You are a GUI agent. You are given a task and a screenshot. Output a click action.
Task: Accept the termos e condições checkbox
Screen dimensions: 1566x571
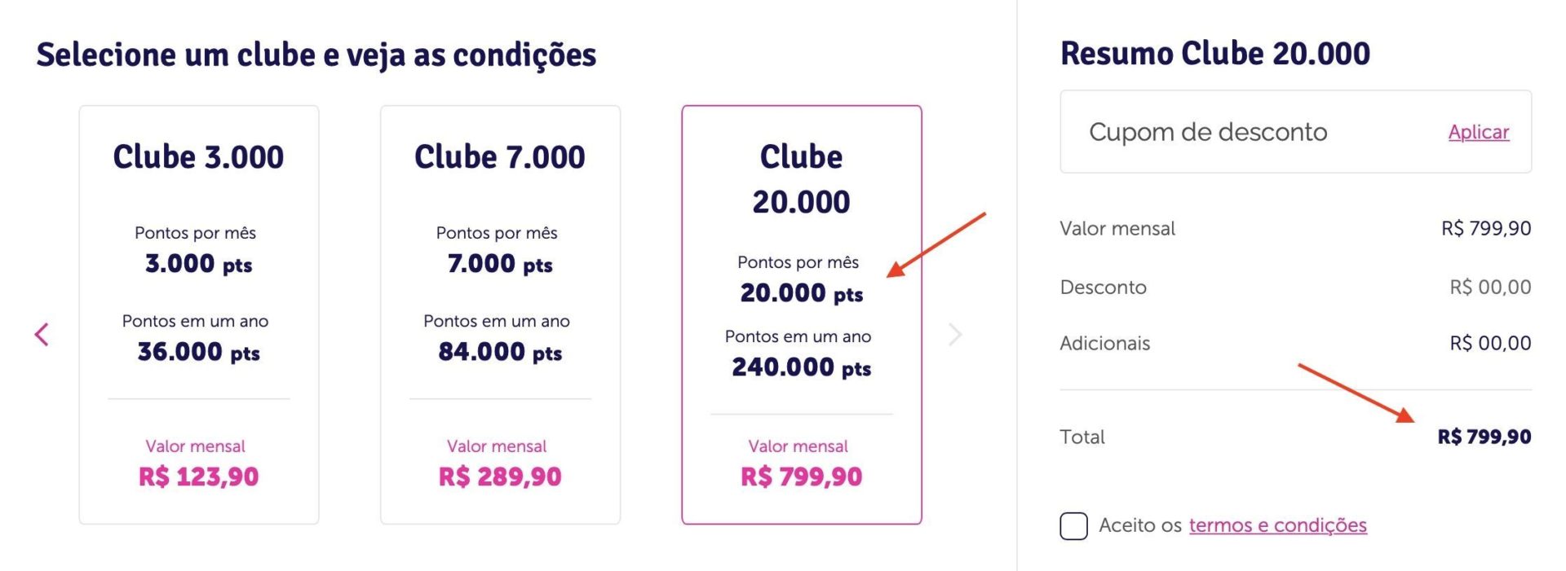click(1073, 525)
